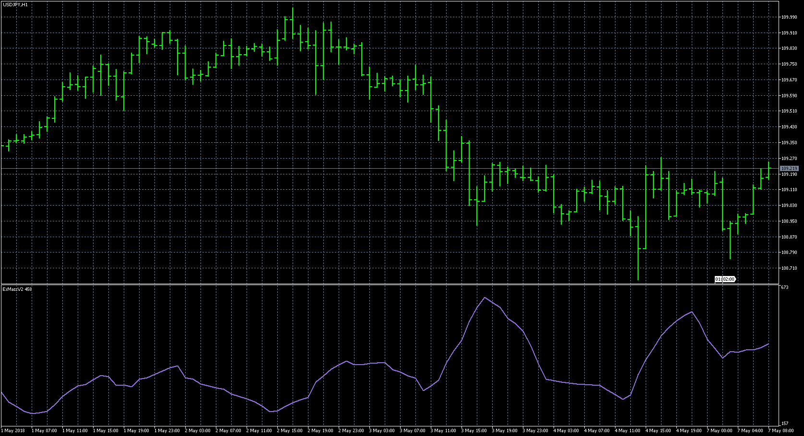Click the highest peak of the purple ExMassV2 line
Viewport: 804px width, 436px height.
(485, 298)
